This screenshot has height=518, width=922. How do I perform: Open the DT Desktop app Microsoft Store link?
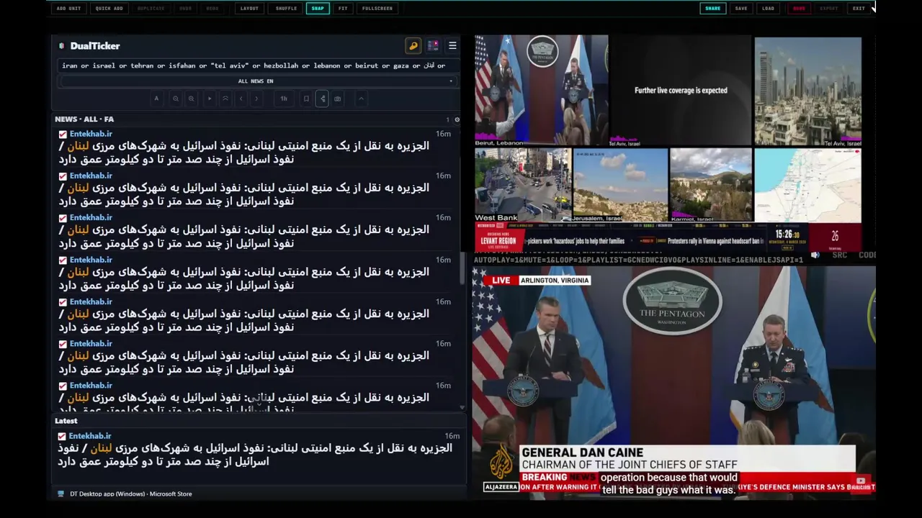(130, 494)
